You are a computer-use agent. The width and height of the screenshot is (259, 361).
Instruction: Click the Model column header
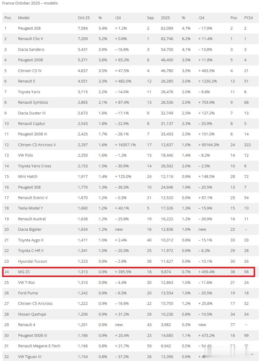coord(24,18)
